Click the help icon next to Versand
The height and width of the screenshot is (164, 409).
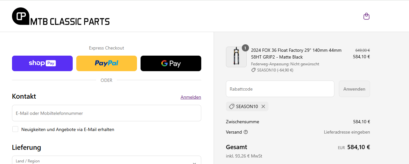pyautogui.click(x=246, y=132)
